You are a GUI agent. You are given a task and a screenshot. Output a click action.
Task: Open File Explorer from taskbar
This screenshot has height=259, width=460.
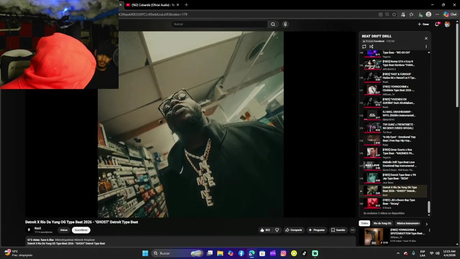coord(220,253)
